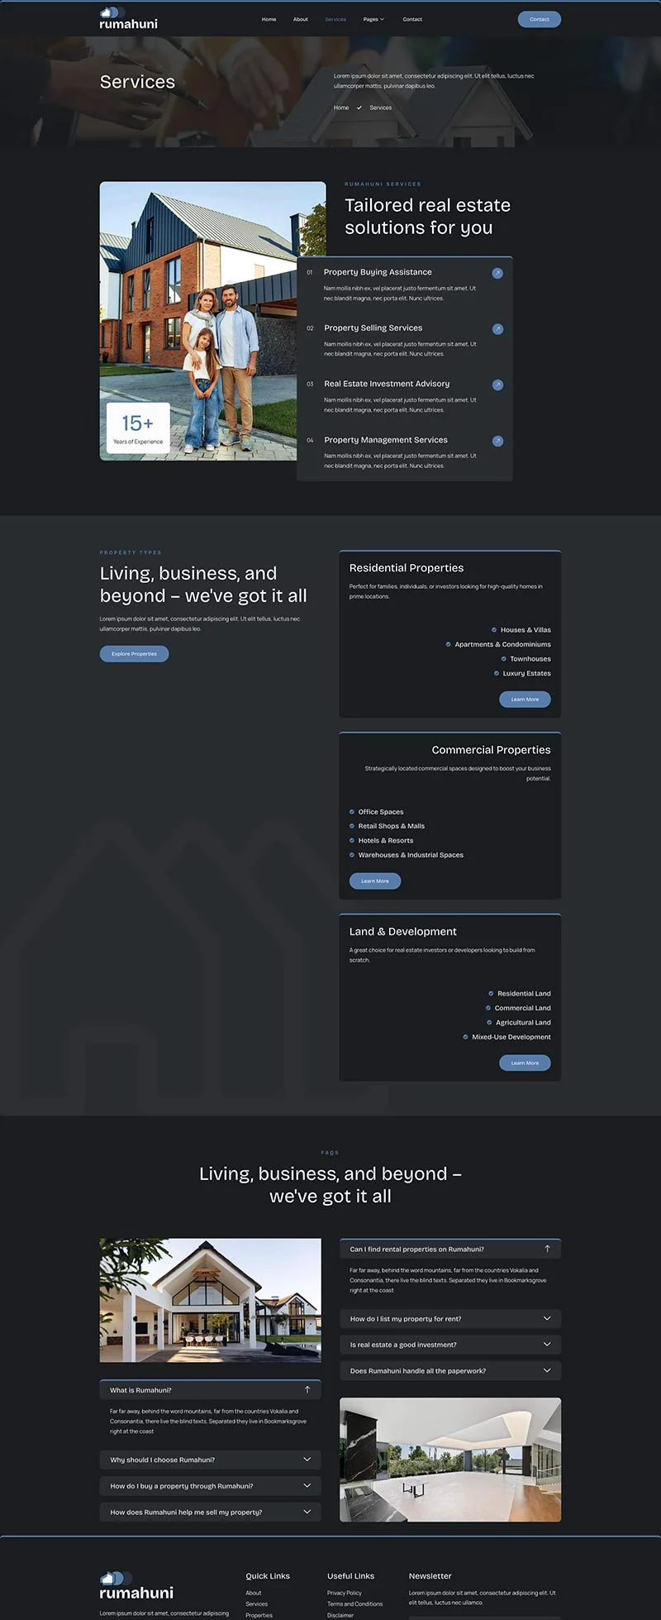Click the rumahuni logo in the footer
Screen dimensions: 661x1620
tap(136, 1586)
